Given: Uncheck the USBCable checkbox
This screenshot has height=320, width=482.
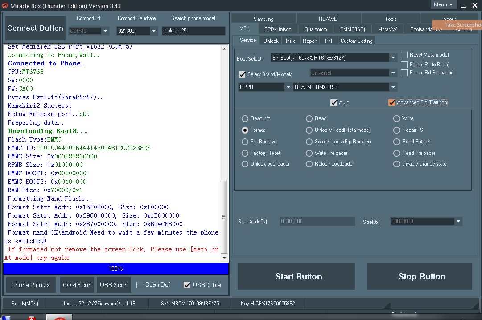Looking at the screenshot, I should pyautogui.click(x=187, y=285).
